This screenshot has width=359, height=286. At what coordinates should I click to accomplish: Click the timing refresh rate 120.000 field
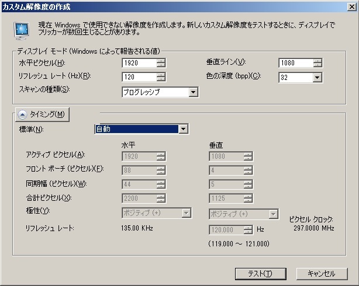point(226,230)
